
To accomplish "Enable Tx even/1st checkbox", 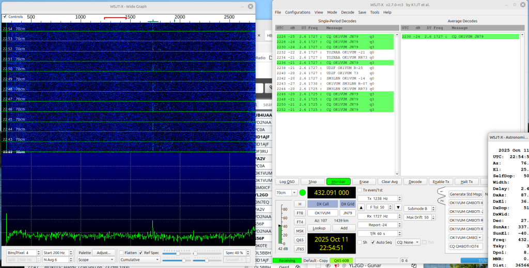I will 360,190.
